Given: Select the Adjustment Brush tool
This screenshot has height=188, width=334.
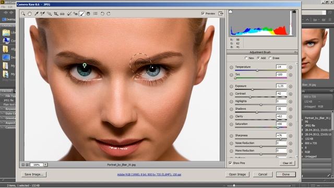Looking at the screenshot, I should click(x=82, y=14).
